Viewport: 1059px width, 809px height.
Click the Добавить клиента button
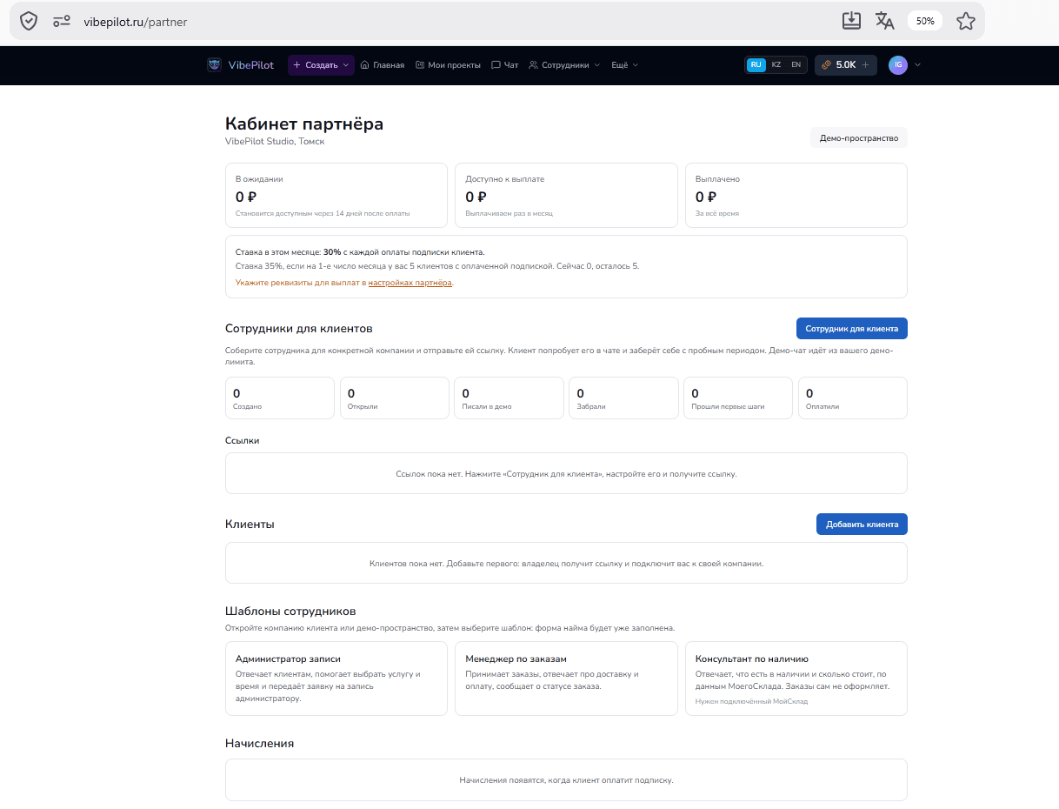pos(862,524)
